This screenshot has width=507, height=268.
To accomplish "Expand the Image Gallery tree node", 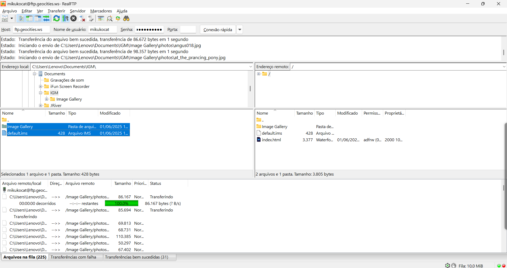I will (x=46, y=99).
